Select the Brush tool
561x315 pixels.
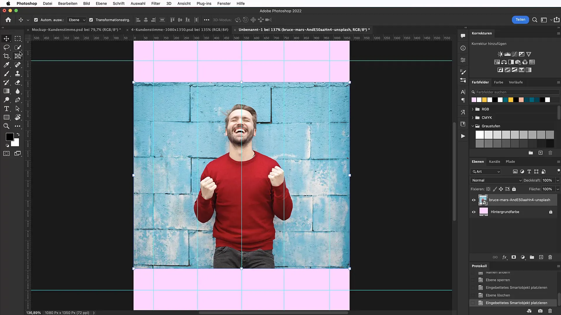click(x=6, y=73)
